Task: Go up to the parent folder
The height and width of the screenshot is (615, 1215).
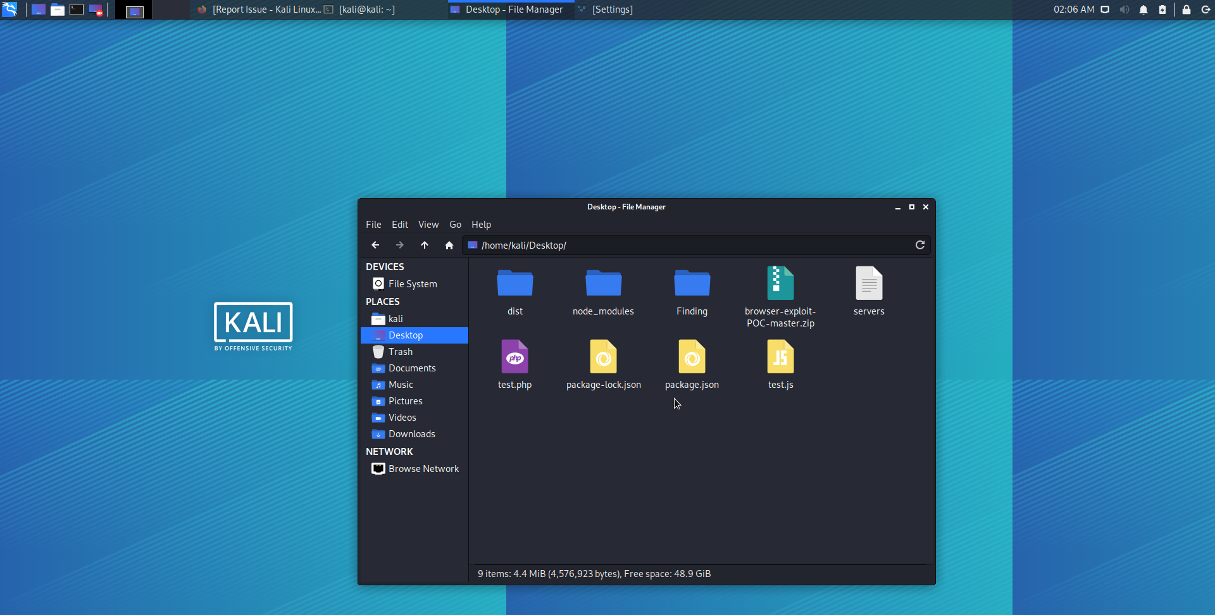Action: click(425, 245)
